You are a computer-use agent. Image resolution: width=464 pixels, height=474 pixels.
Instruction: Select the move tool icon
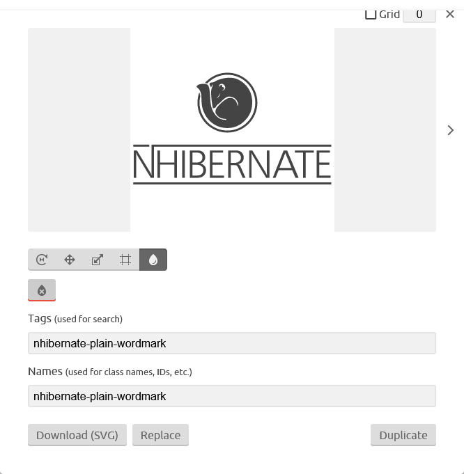[70, 260]
